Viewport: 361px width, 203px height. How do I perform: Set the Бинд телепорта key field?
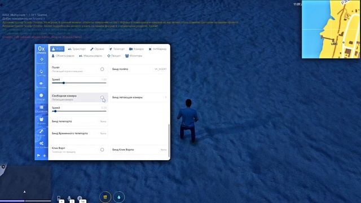[x=79, y=121]
